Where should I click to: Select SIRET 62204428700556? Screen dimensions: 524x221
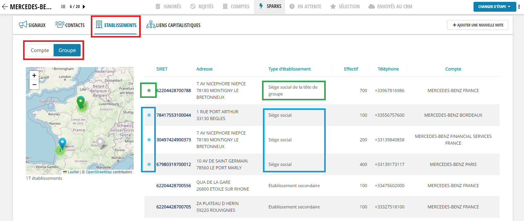tap(174, 186)
